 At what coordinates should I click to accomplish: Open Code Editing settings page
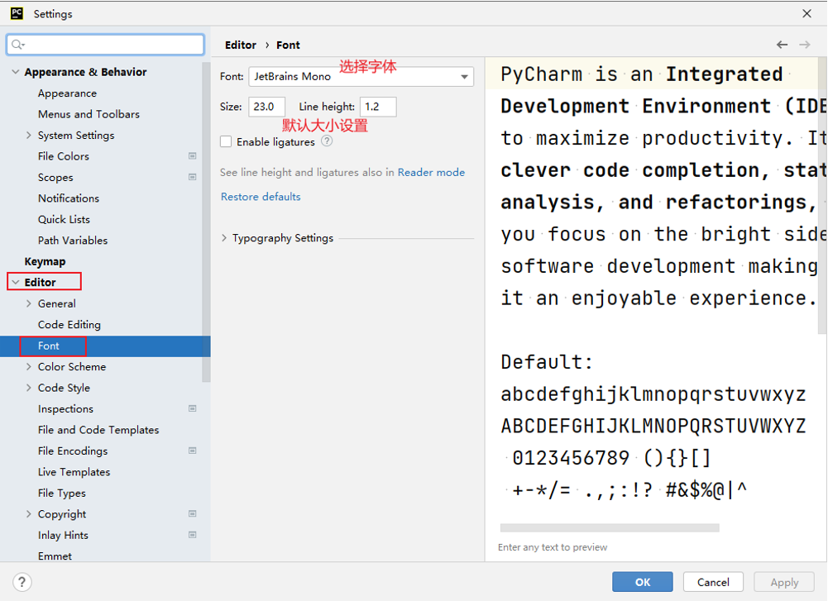pyautogui.click(x=69, y=325)
